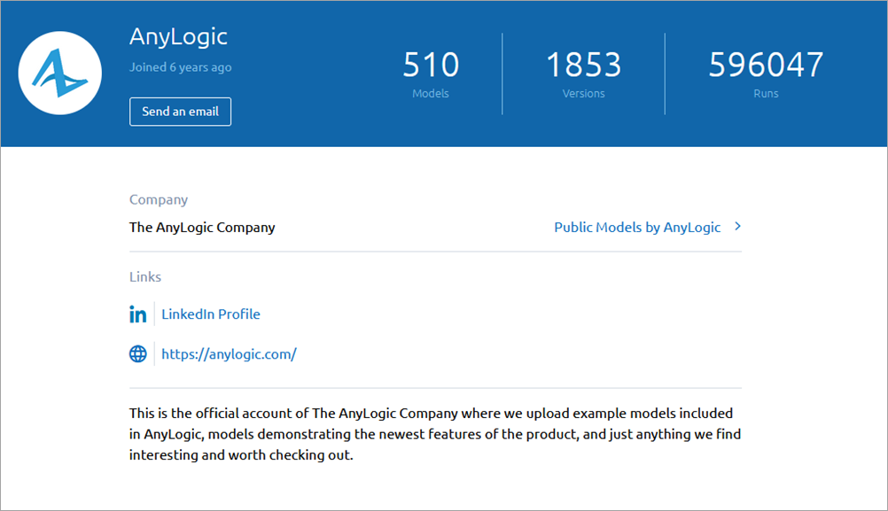The width and height of the screenshot is (888, 511).
Task: Click the 596047 Runs count
Action: point(766,64)
